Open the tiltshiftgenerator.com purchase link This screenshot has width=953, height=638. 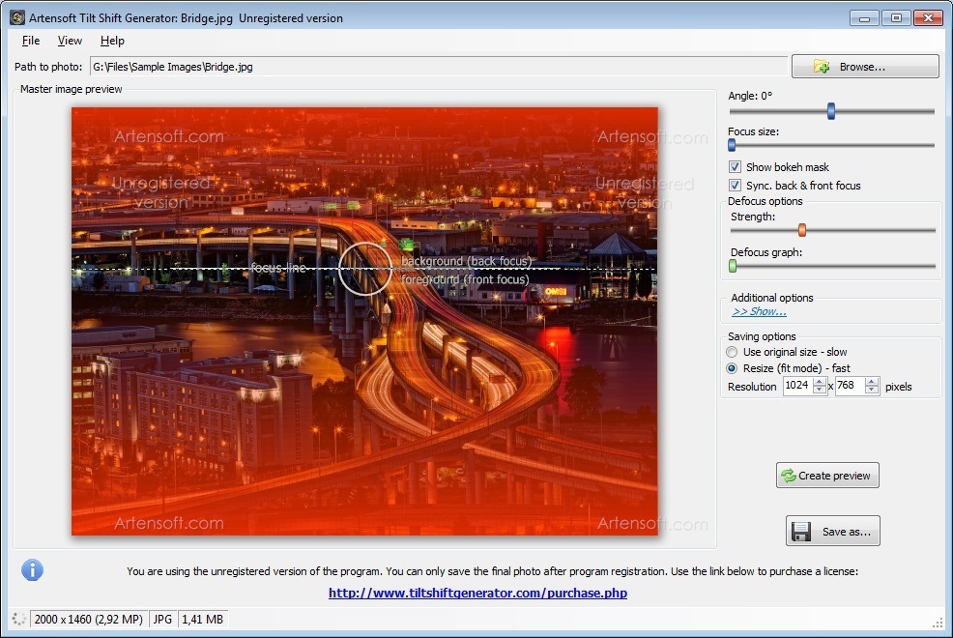pyautogui.click(x=476, y=593)
